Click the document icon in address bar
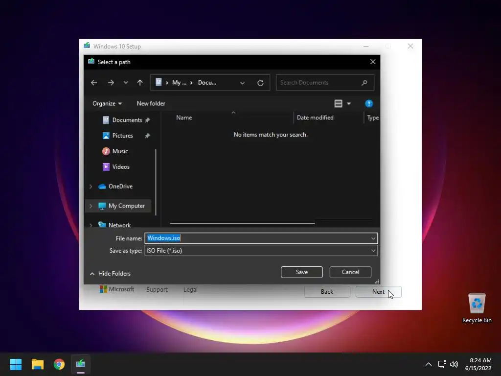 click(x=159, y=82)
